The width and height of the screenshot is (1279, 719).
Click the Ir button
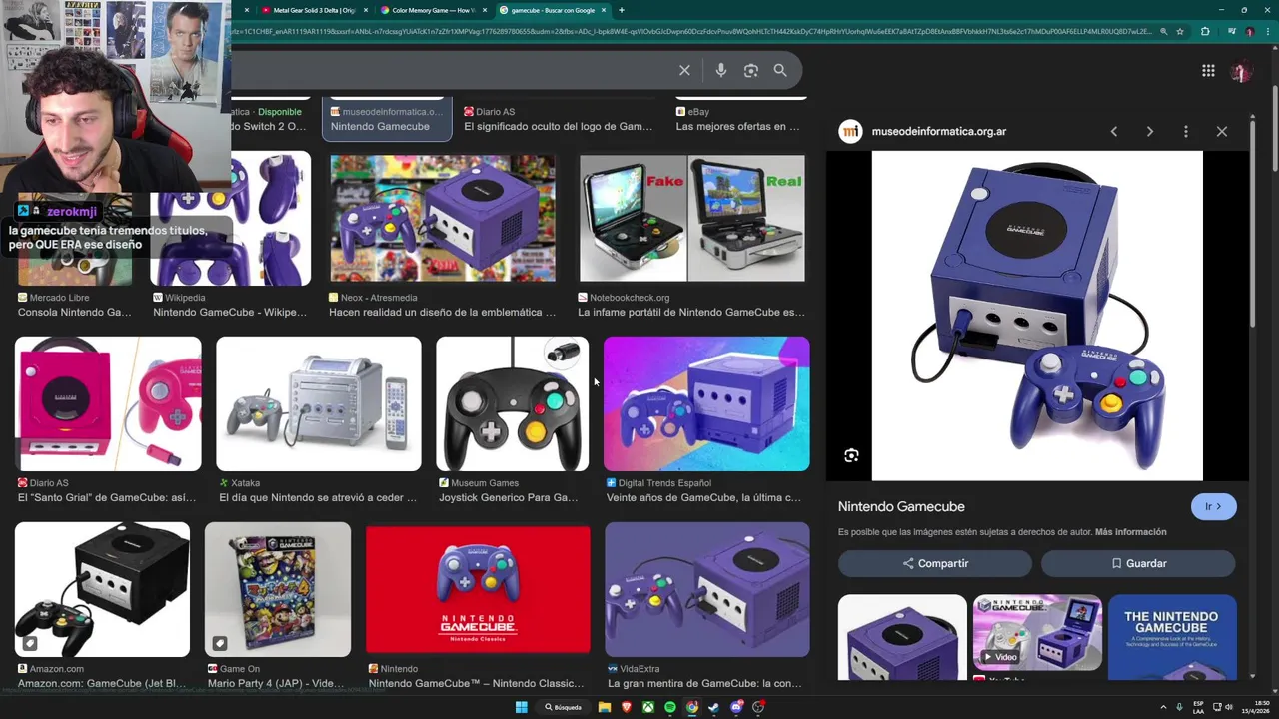(1213, 506)
